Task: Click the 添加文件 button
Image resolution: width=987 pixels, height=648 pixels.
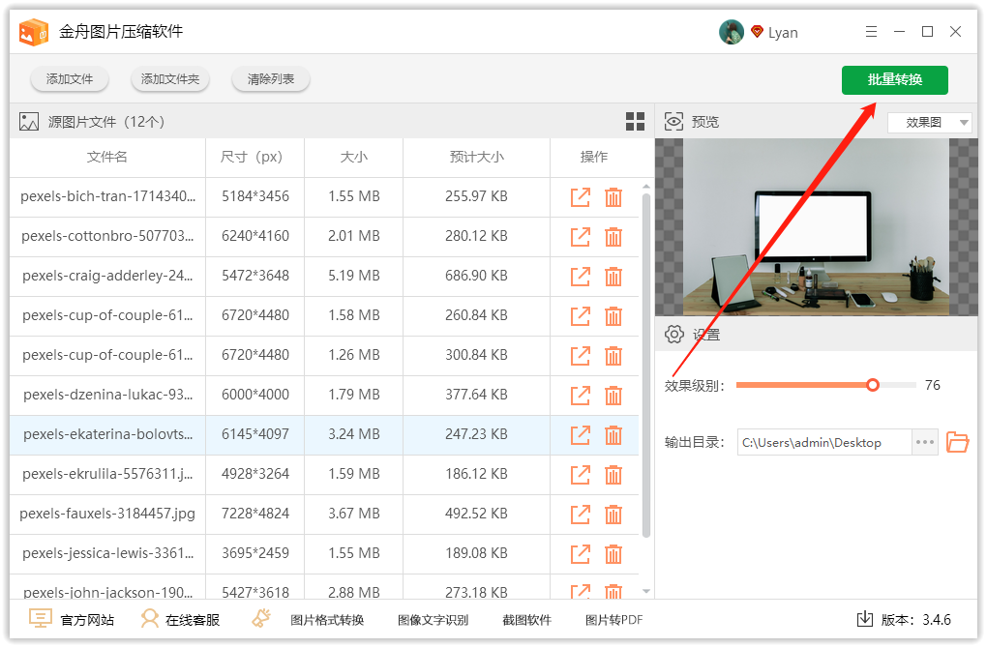Action: coord(69,79)
